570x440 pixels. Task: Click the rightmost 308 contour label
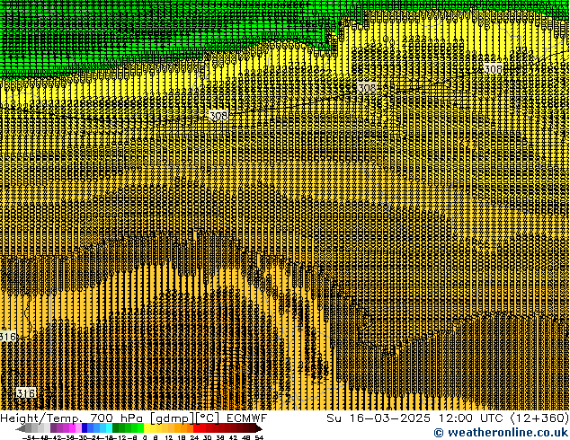494,69
